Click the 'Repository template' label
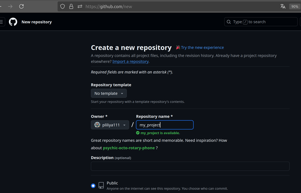This screenshot has width=301, height=193. 111,85
